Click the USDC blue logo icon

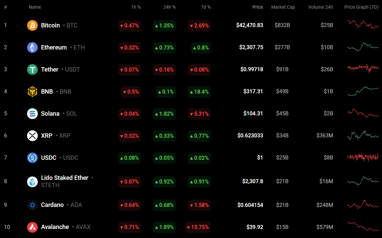(32, 158)
